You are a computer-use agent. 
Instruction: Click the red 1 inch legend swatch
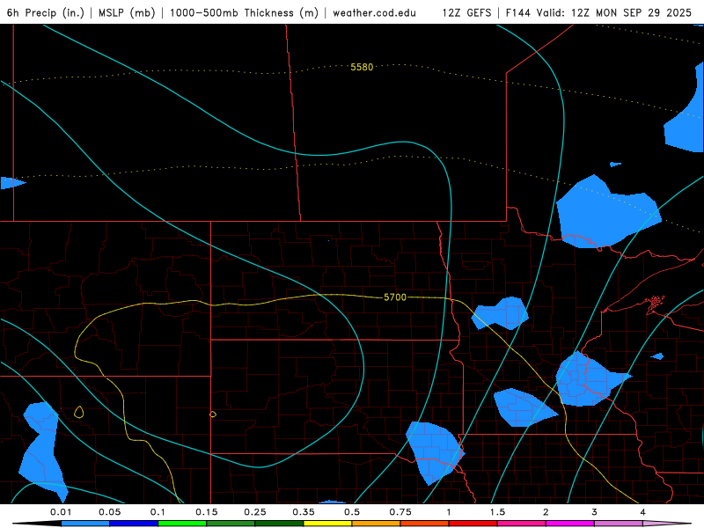pos(473,524)
